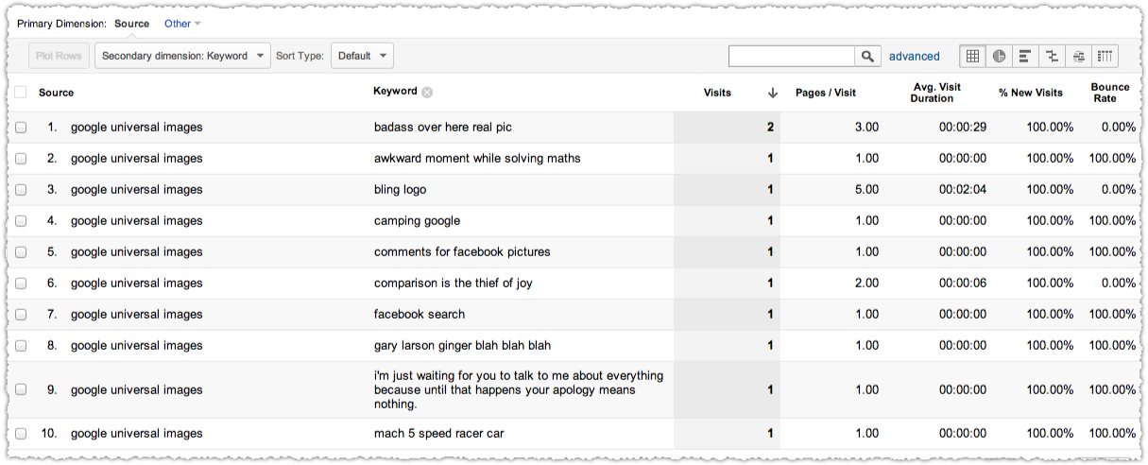This screenshot has height=465, width=1148.
Task: Click keyword comments for facebook pictures
Action: [x=462, y=252]
